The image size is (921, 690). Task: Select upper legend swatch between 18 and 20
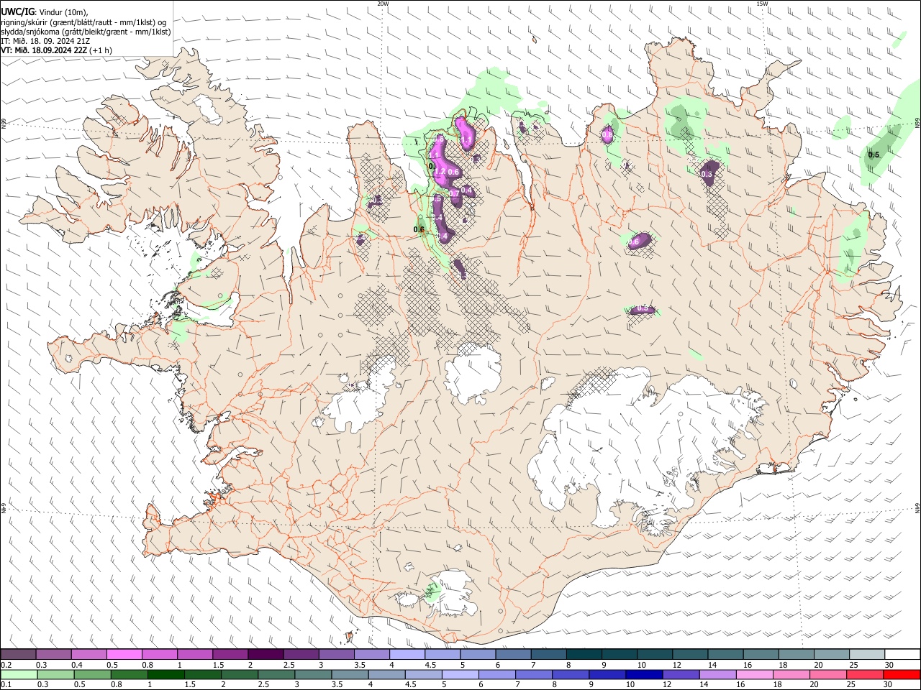[x=797, y=654]
